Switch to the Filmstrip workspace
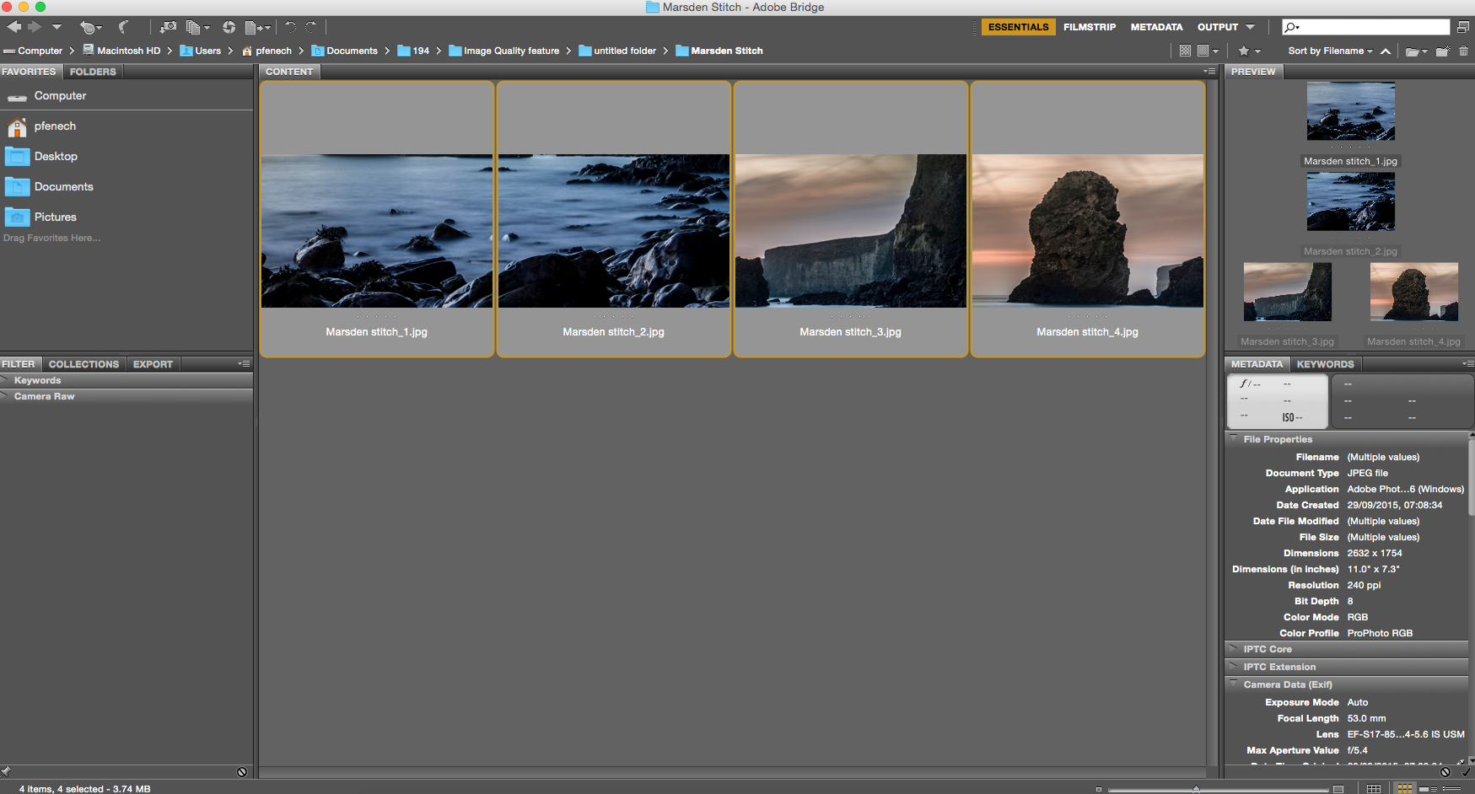The width and height of the screenshot is (1475, 794). click(x=1089, y=27)
